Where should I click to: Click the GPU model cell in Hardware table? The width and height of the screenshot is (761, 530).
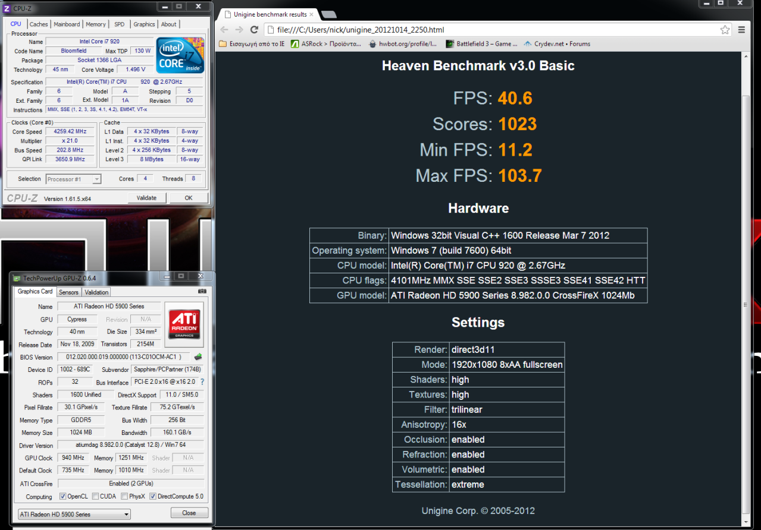[518, 295]
